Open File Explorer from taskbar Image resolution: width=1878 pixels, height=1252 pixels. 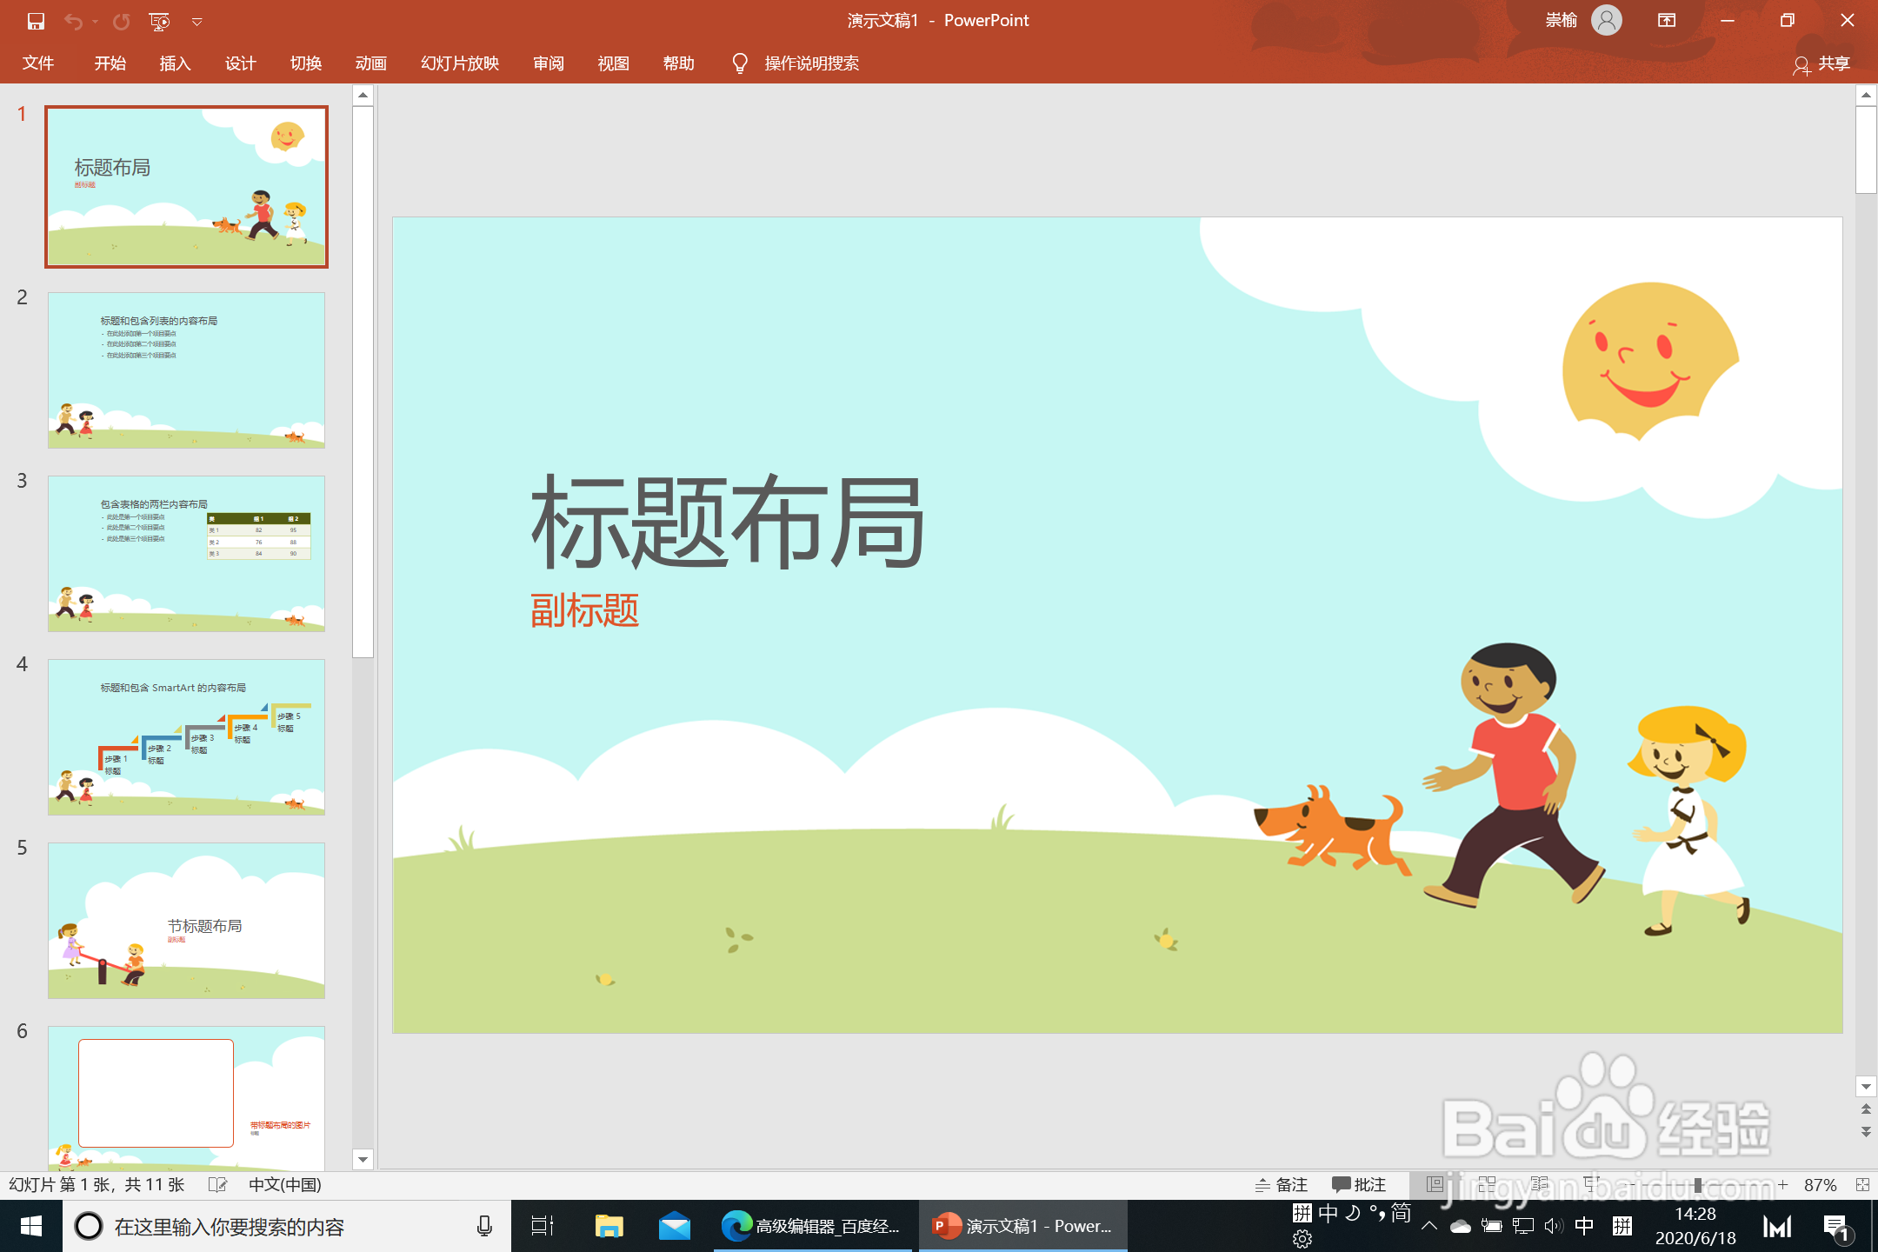609,1227
